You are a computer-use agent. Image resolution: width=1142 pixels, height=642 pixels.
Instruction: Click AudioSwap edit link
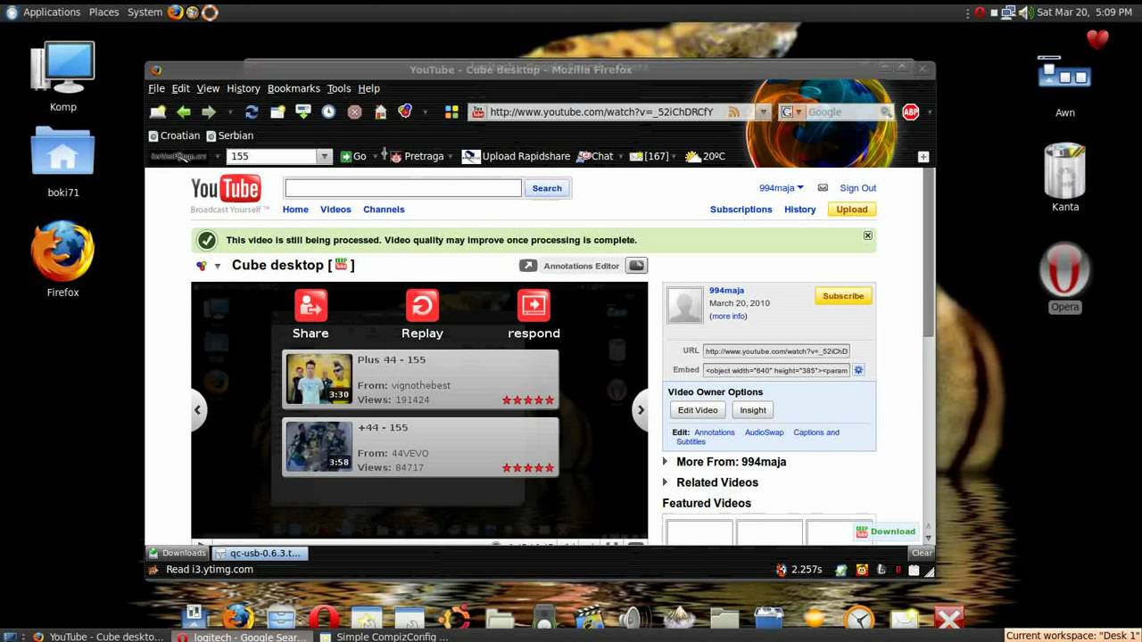(764, 432)
